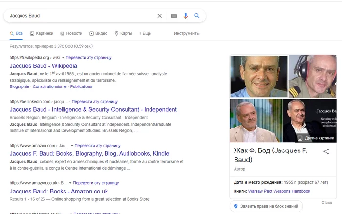Open the 'Conspirationnisme' sitelink
Image resolution: width=342 pixels, height=214 pixels.
pos(50,86)
